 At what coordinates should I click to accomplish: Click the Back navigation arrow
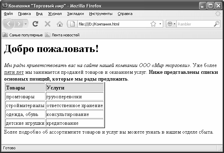click(x=9, y=24)
